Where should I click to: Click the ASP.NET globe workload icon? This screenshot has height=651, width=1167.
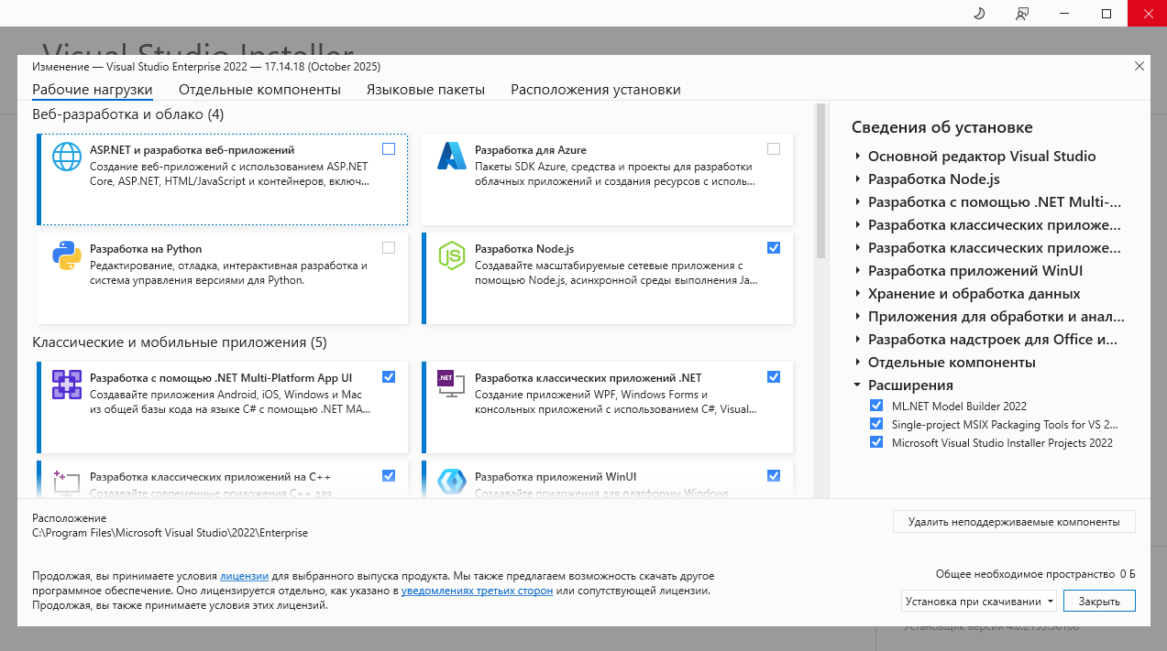pos(67,157)
